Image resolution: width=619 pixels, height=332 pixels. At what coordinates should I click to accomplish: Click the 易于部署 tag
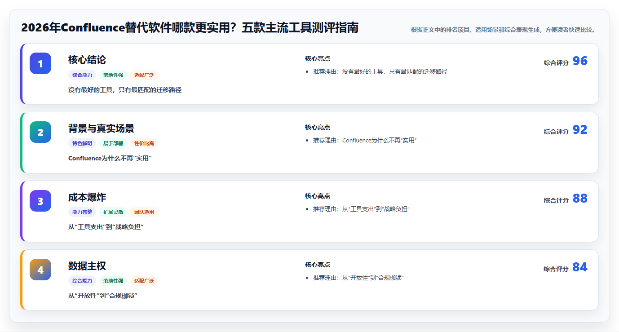click(113, 143)
